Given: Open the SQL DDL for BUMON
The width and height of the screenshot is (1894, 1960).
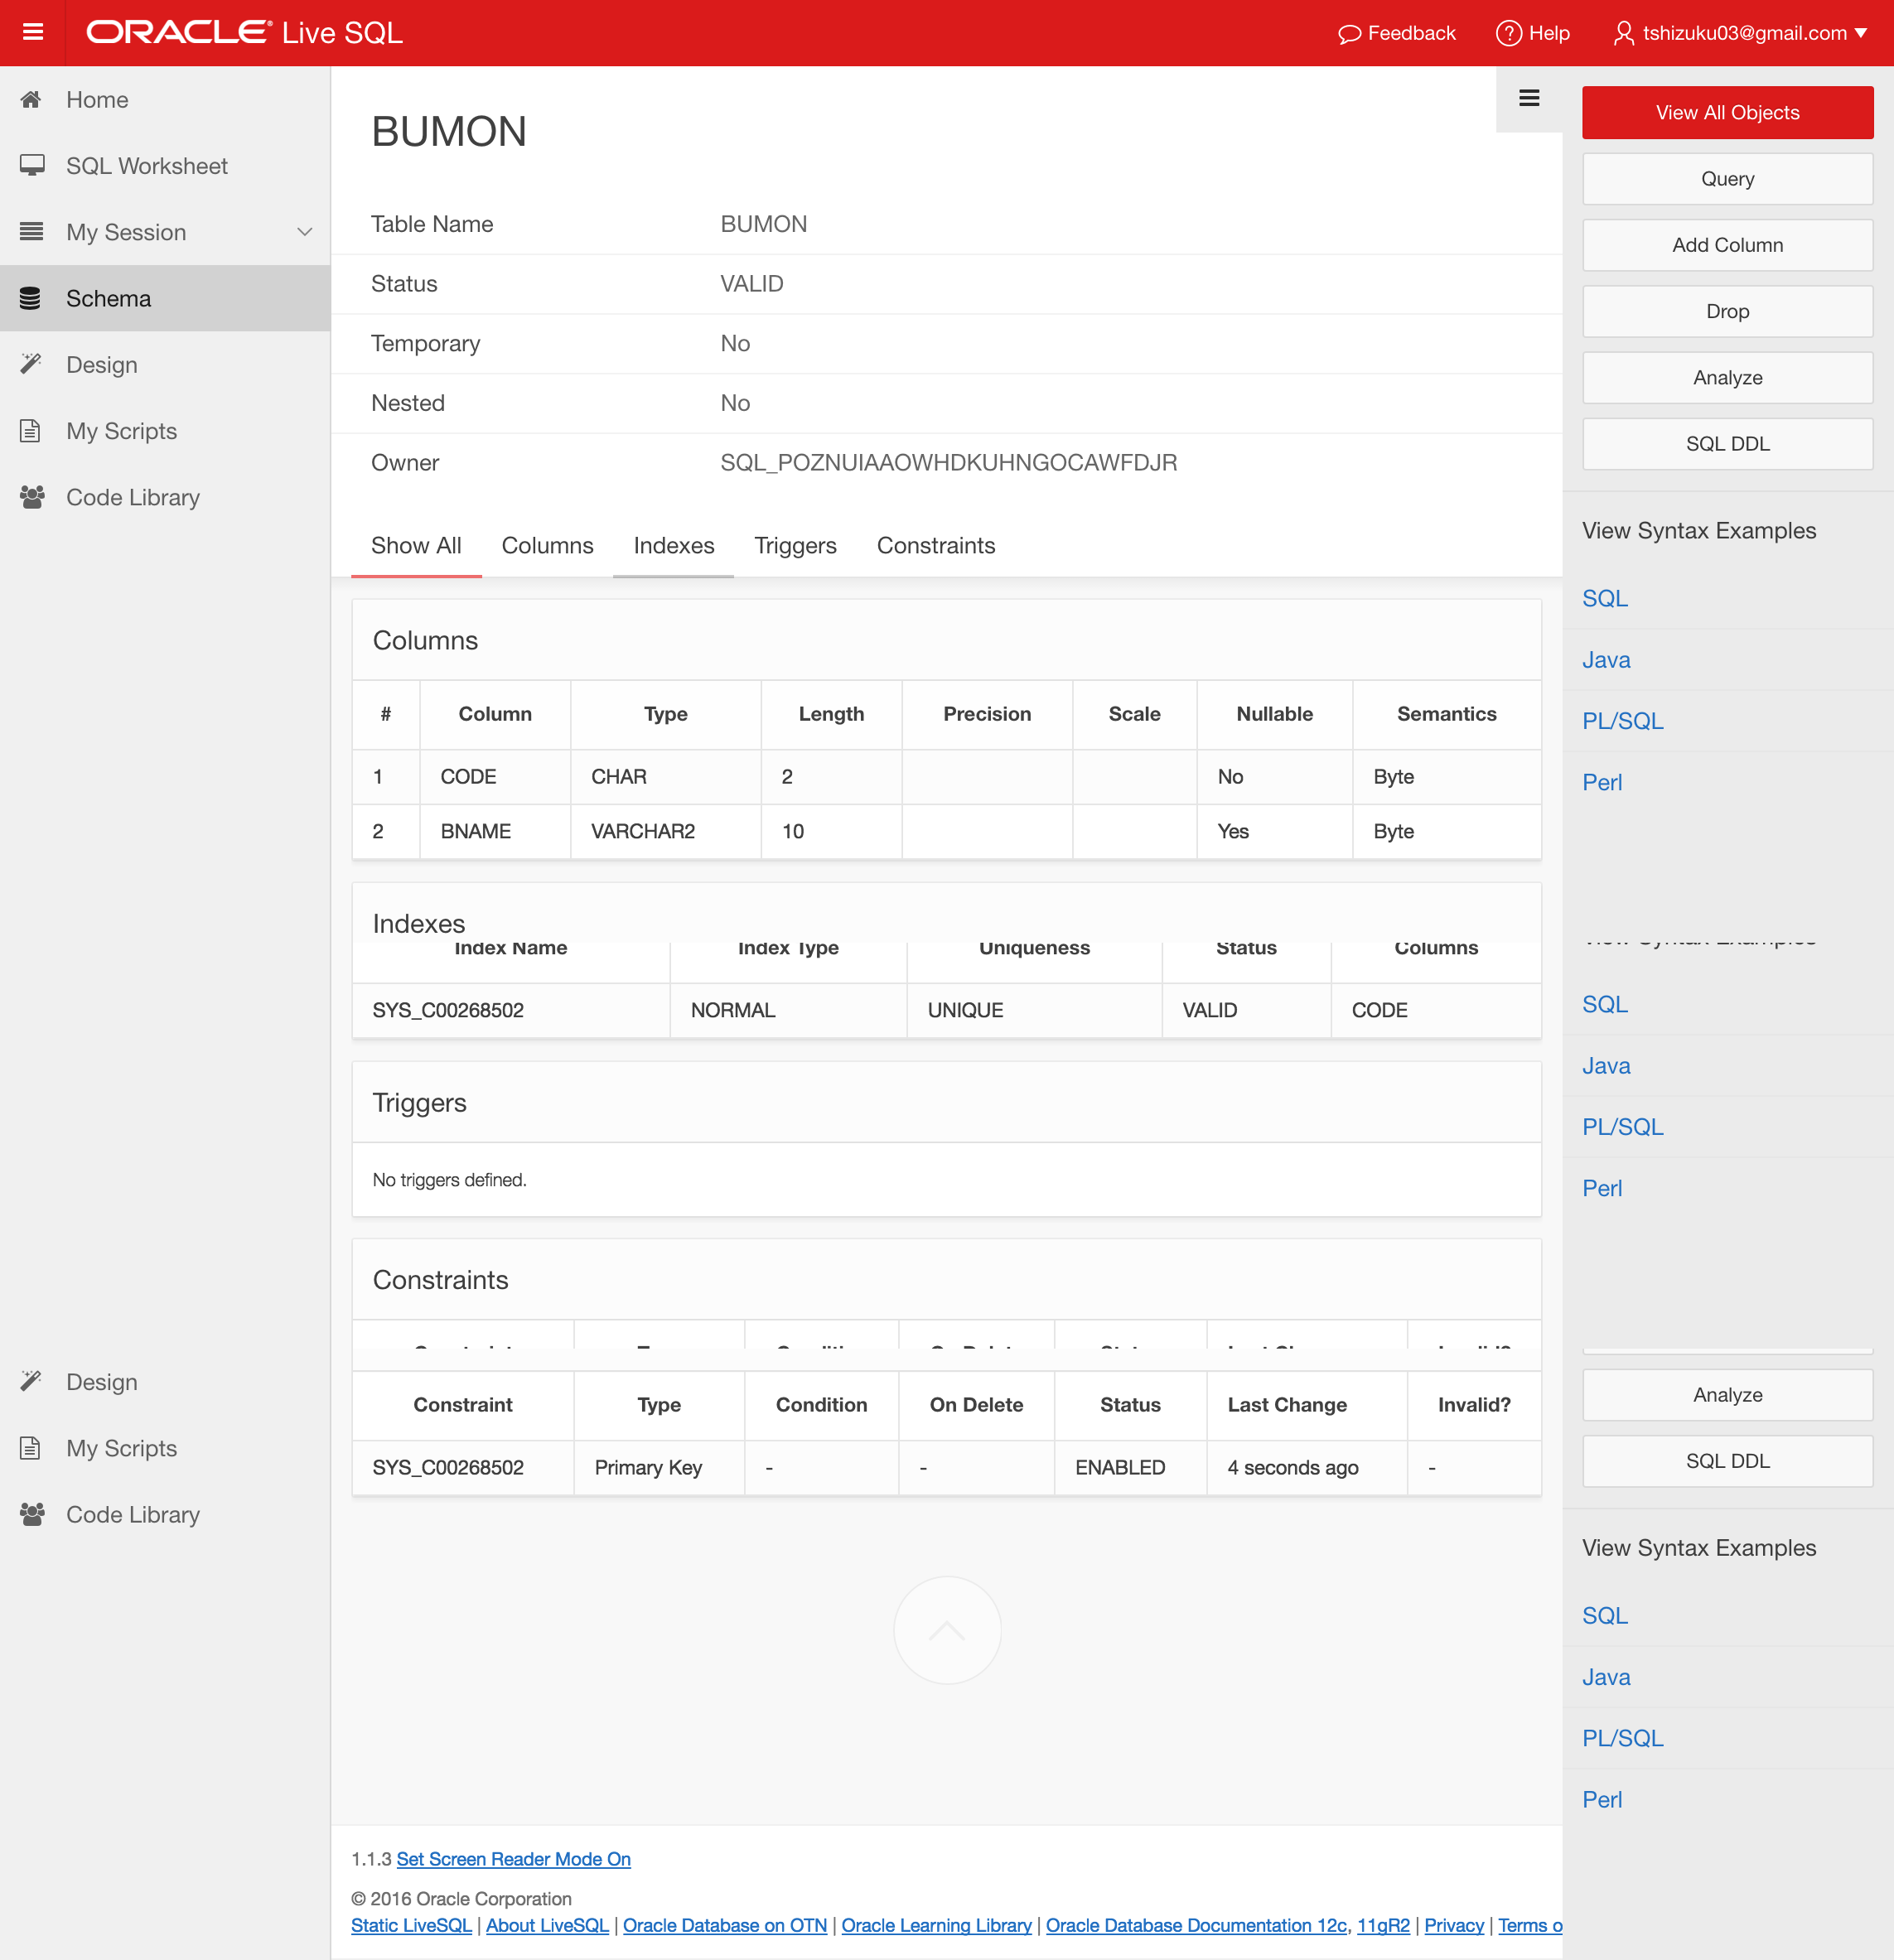Looking at the screenshot, I should [x=1727, y=443].
